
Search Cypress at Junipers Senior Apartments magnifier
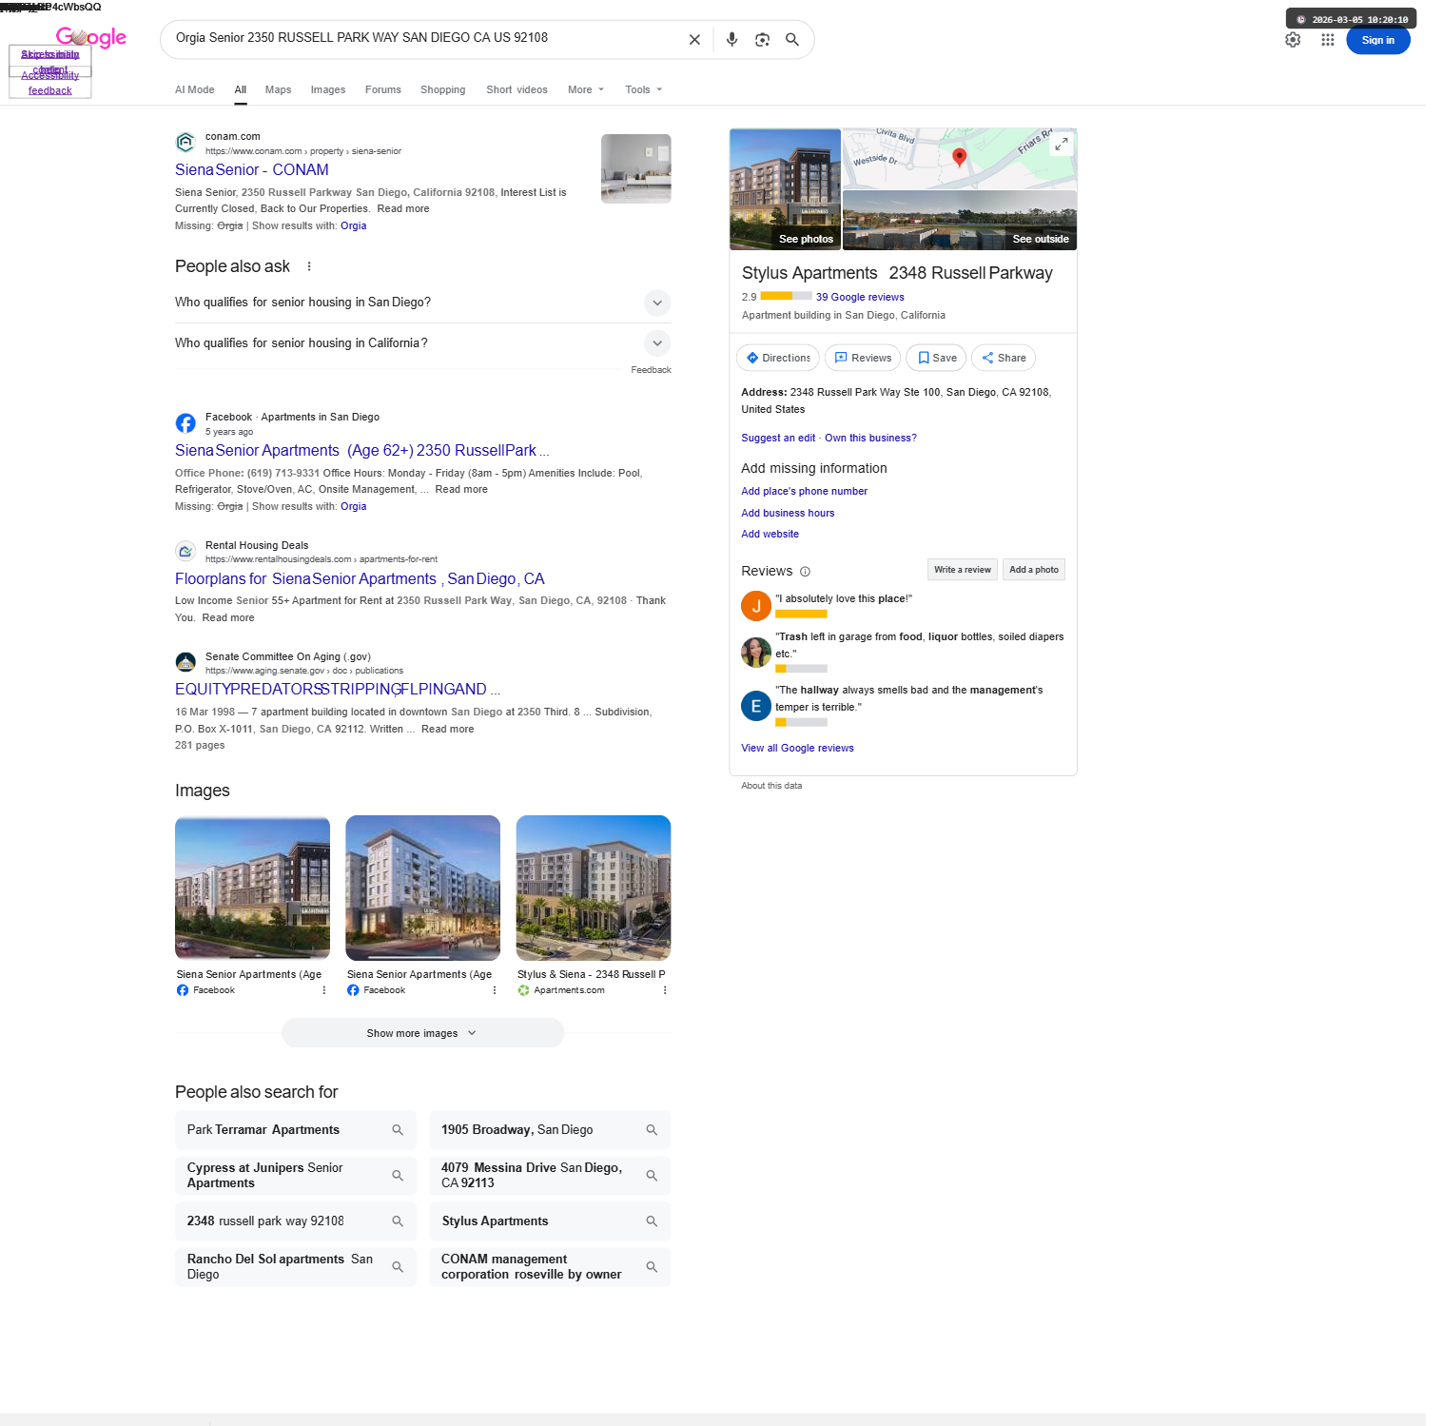[398, 1176]
